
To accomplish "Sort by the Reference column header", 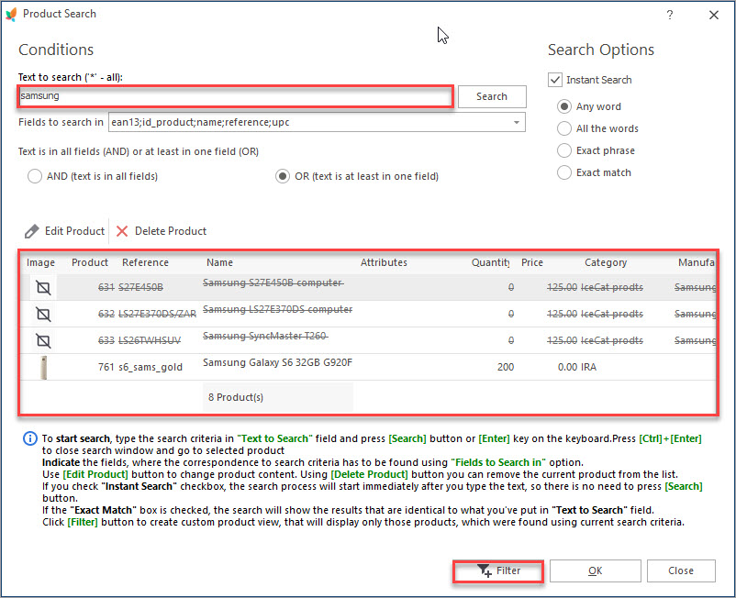I will [x=146, y=262].
